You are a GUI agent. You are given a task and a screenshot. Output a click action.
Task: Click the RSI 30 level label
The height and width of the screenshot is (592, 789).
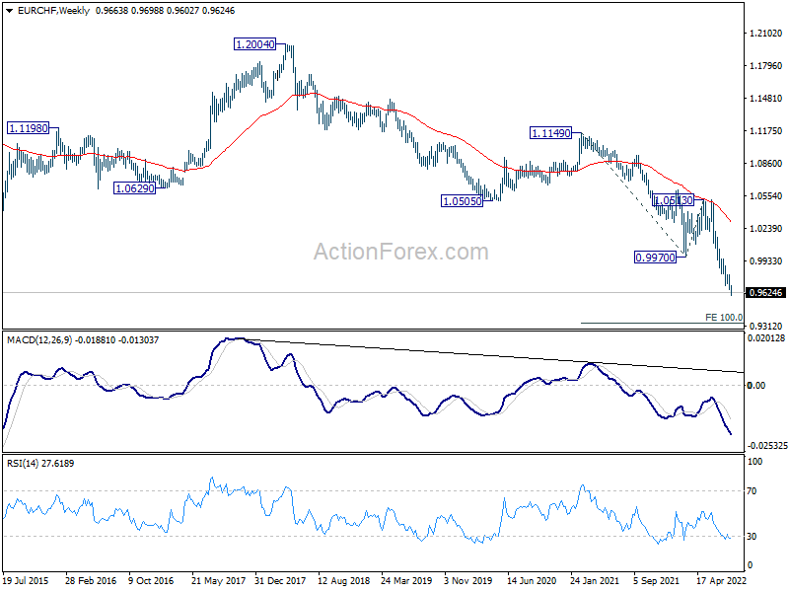[x=752, y=537]
